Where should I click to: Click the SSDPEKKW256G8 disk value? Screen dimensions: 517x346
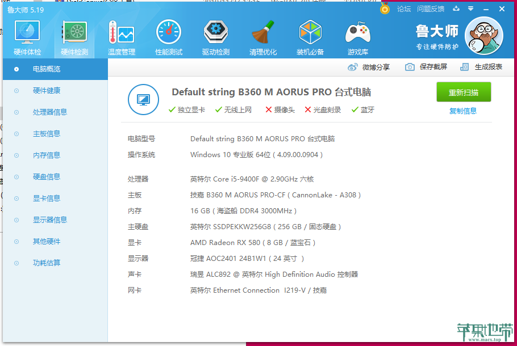click(265, 226)
